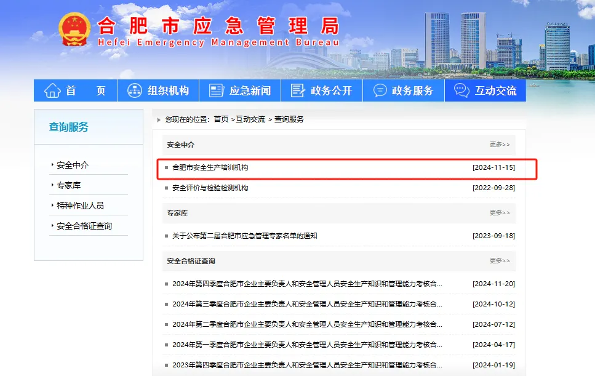Screen dimensions: 595x376
Task: Open the 合肥市安全生产培训机构 article link
Action: (210, 167)
